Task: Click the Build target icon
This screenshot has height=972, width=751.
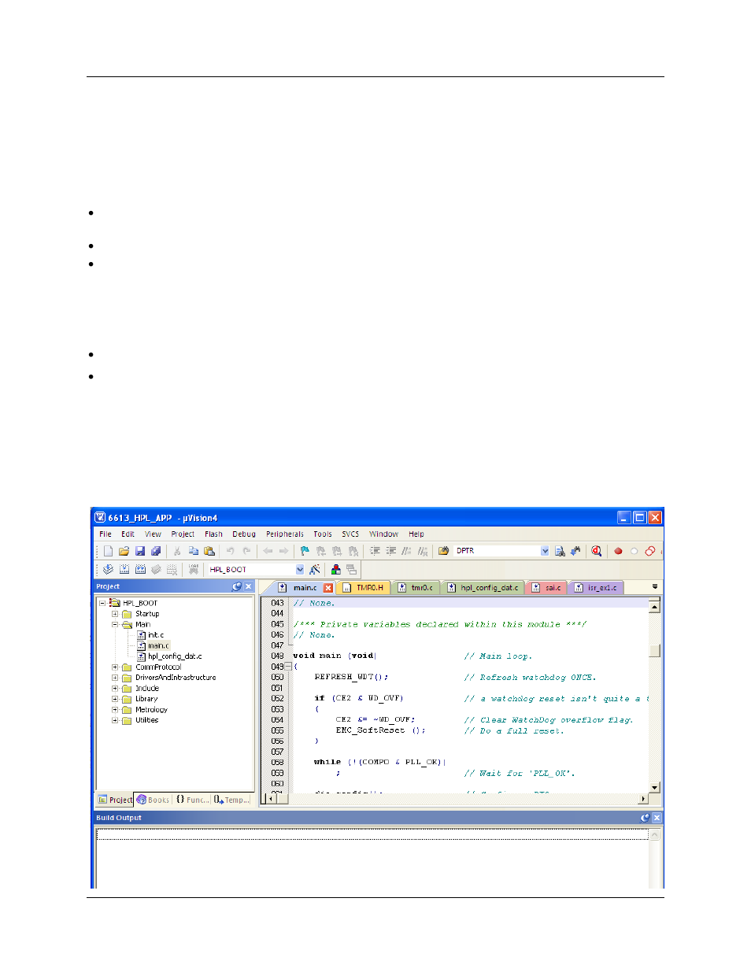Action: [124, 569]
